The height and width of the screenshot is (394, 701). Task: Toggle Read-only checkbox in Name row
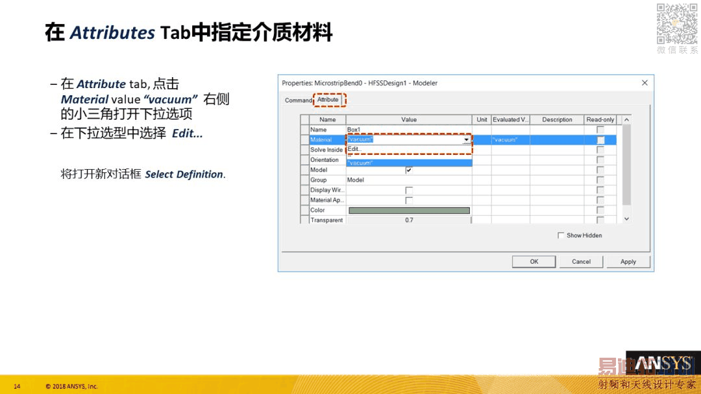point(600,130)
